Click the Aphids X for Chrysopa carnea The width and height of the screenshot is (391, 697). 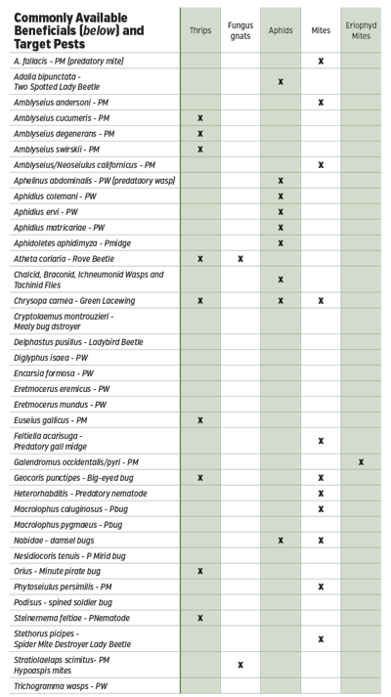click(281, 300)
